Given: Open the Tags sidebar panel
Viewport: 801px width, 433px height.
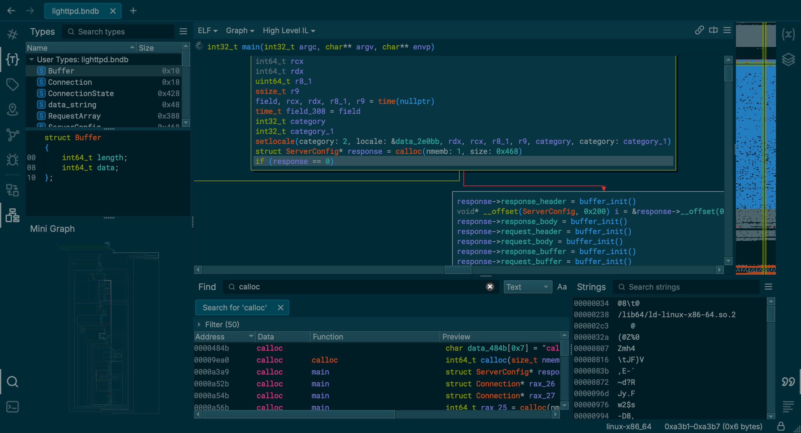Looking at the screenshot, I should 13,84.
